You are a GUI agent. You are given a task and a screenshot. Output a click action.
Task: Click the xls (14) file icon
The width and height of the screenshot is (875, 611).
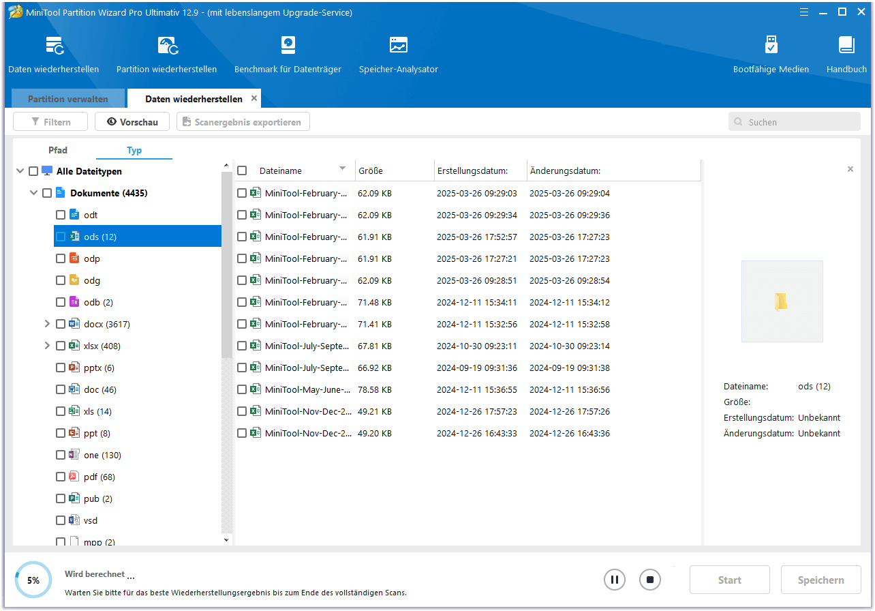(x=74, y=411)
